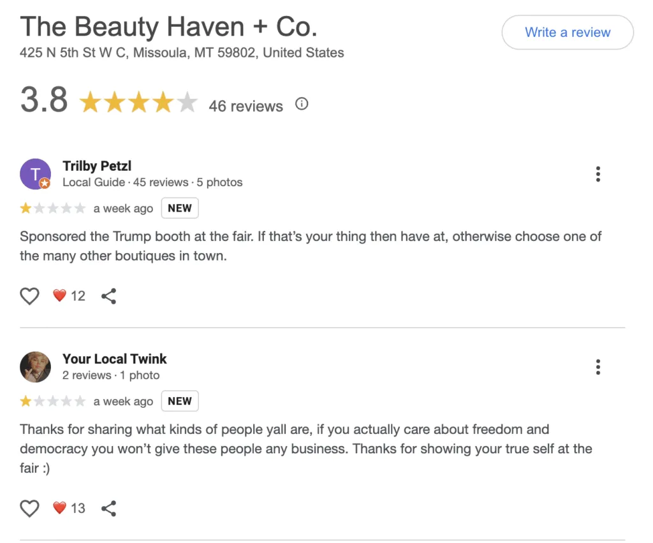Screen dimensions: 653x543
Task: Click the 46 reviews count
Action: [x=246, y=106]
